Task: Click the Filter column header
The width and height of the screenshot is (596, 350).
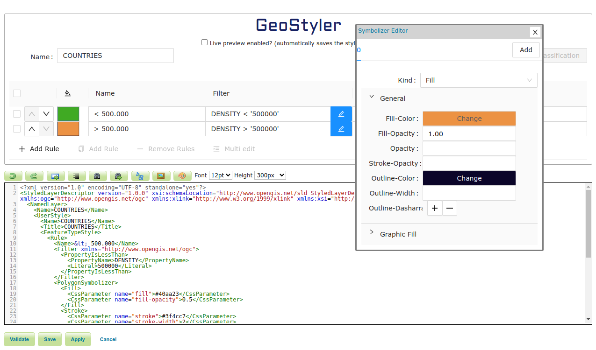Action: point(221,93)
